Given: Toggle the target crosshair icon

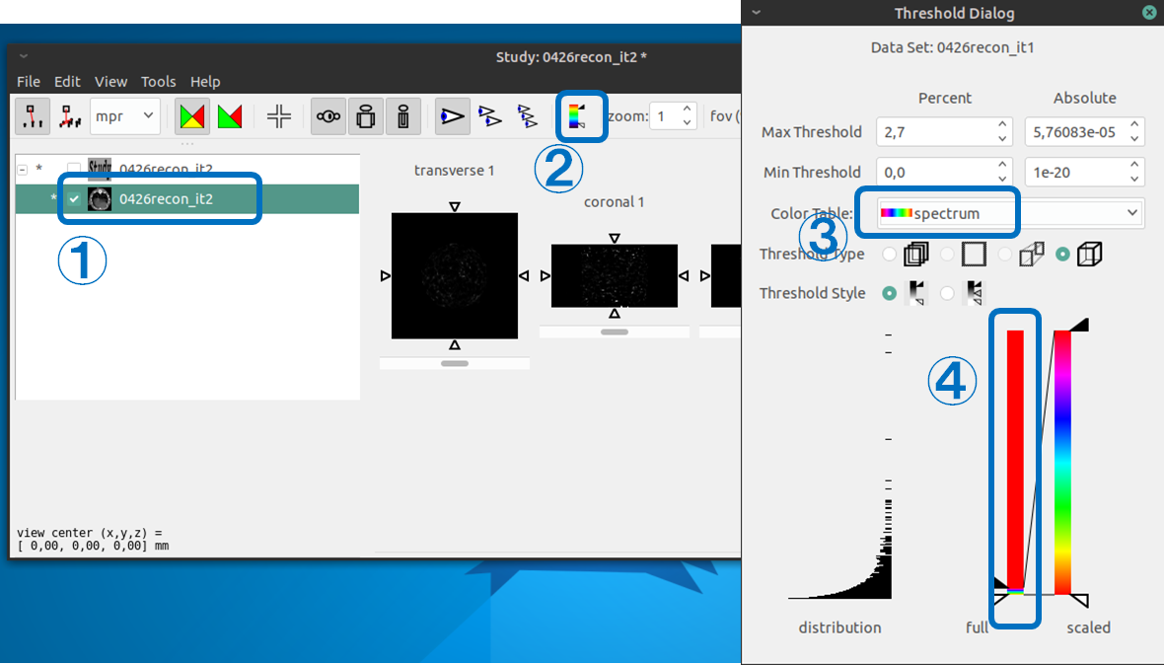Looking at the screenshot, I should (x=279, y=116).
